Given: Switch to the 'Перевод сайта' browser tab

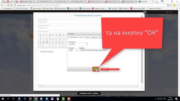Looking at the screenshot, I should pyautogui.click(x=78, y=2).
